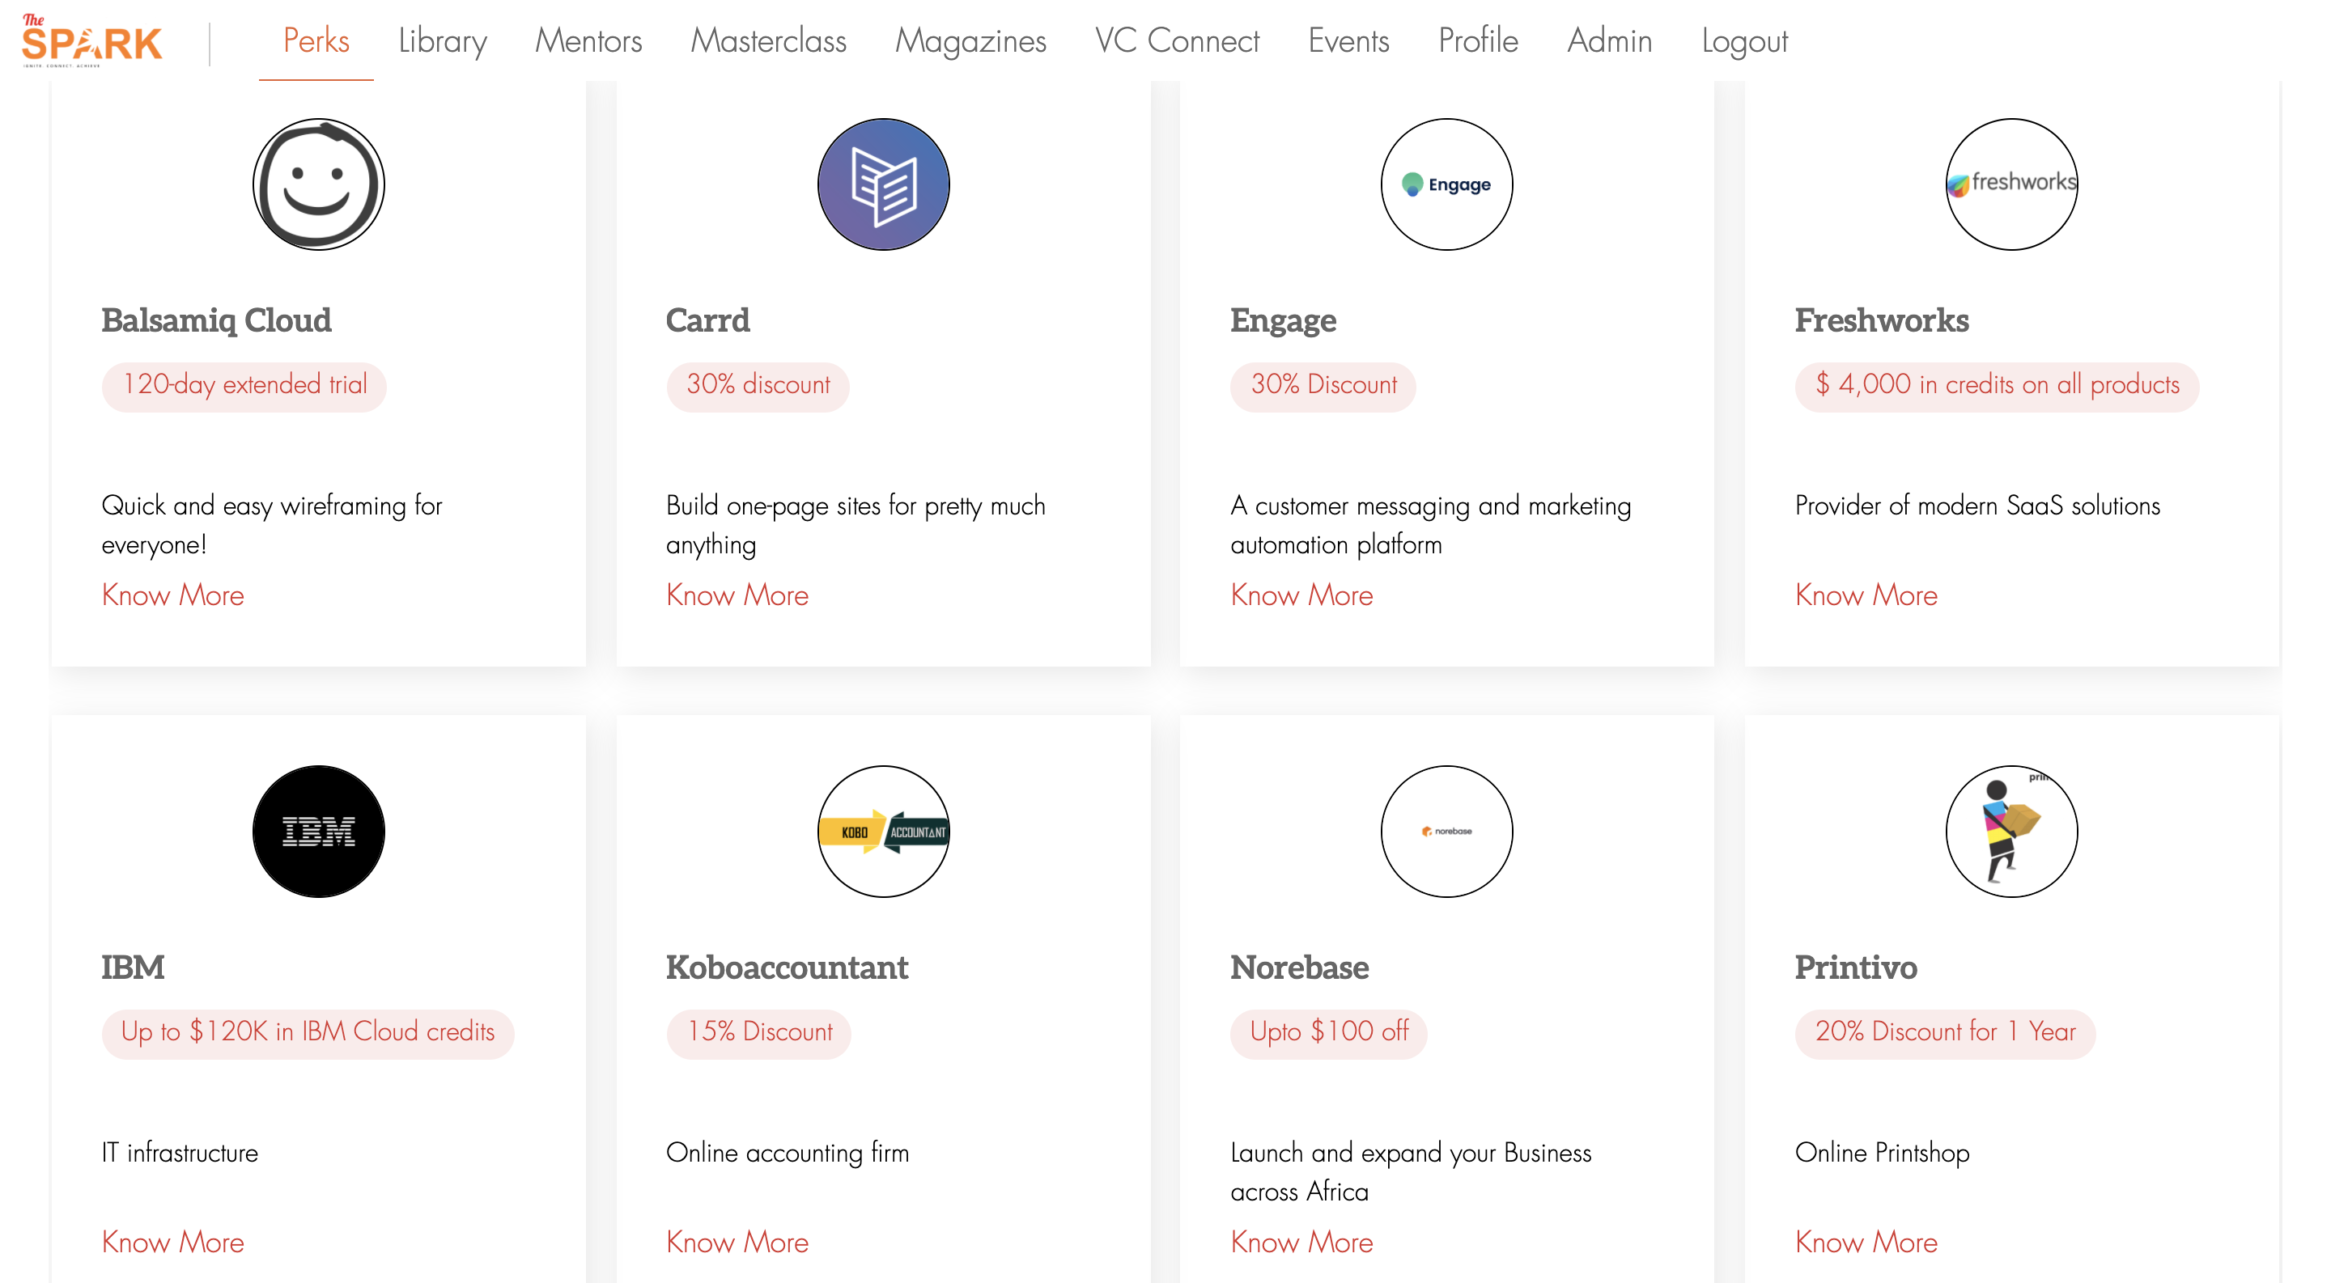Viewport: 2331px width, 1283px height.
Task: Click The Spark logo in header
Action: (91, 40)
